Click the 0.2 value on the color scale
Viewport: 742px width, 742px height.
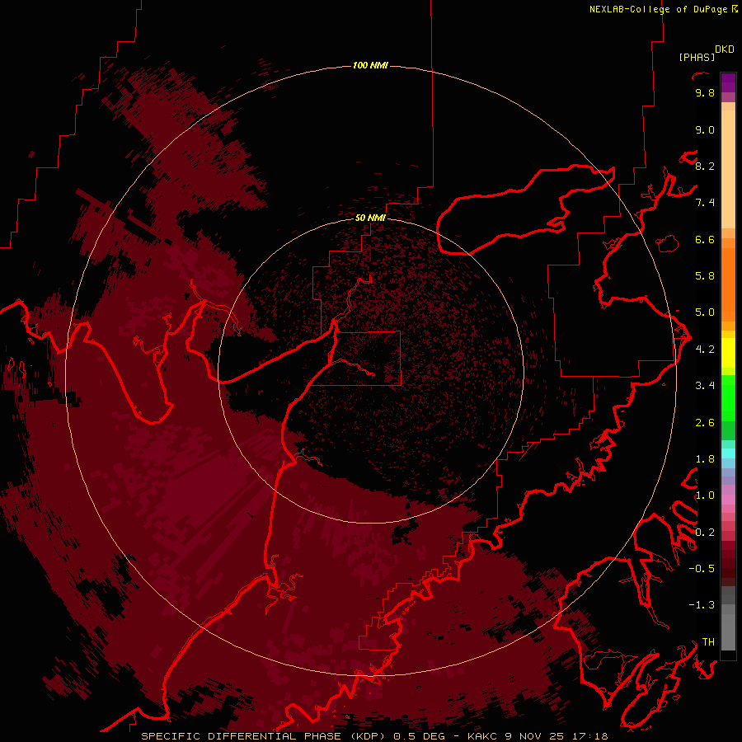705,533
